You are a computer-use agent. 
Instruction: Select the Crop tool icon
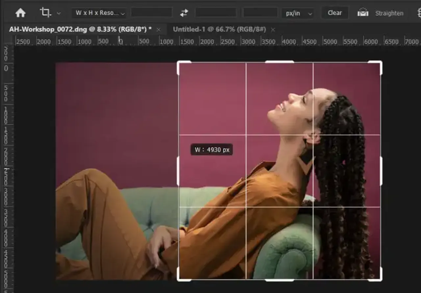point(45,13)
